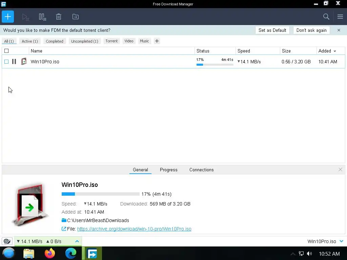Image resolution: width=347 pixels, height=260 pixels.
Task: Click the 0.56 / 3.20 GB size cell
Action: [296, 62]
